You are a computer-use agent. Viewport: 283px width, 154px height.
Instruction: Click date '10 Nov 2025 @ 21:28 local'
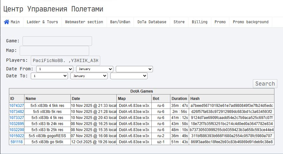coord(94,112)
